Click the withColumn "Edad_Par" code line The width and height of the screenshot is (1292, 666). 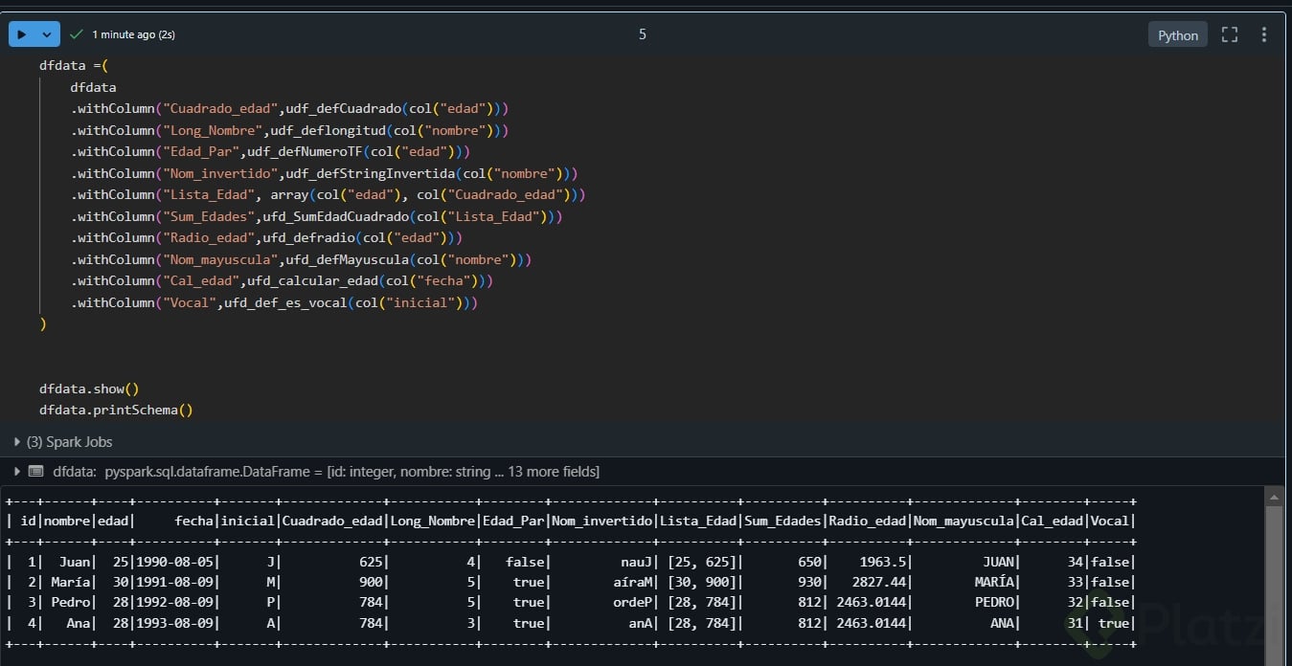point(270,151)
